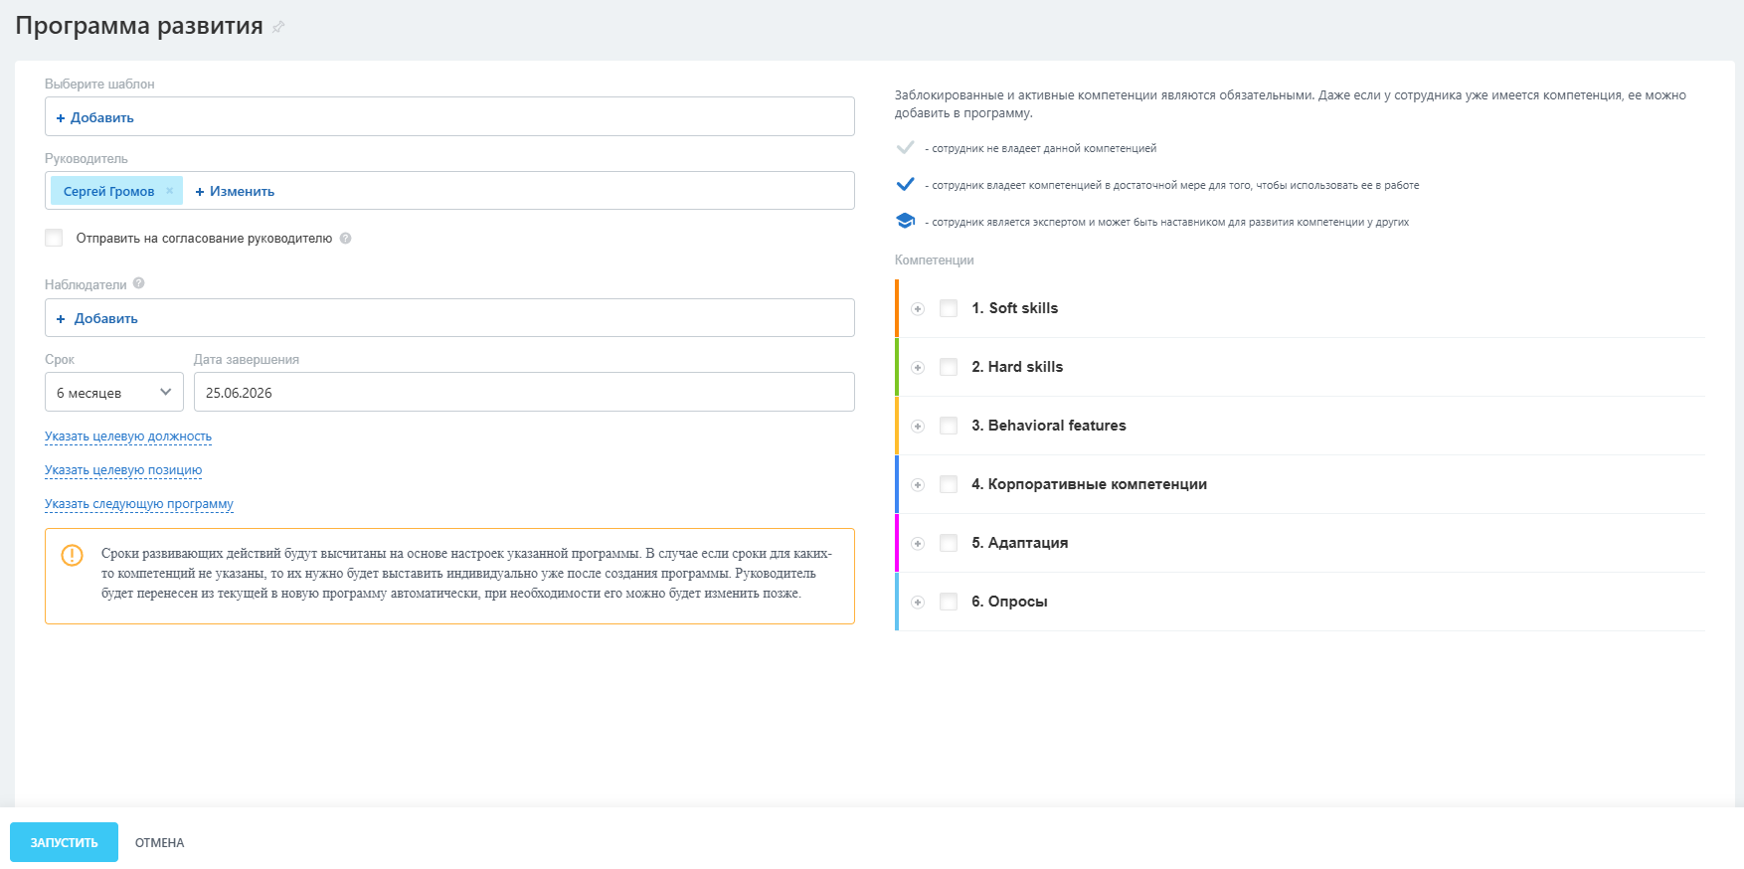
Task: Enable sending for manager approval checkbox
Action: coord(54,238)
